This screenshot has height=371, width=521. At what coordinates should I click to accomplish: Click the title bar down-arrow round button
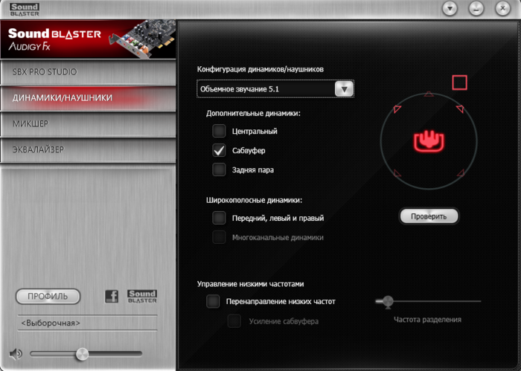point(450,9)
